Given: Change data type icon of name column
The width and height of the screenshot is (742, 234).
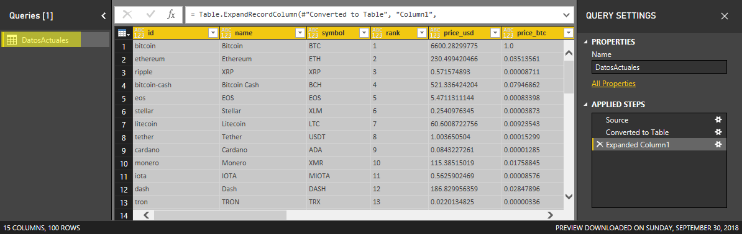Looking at the screenshot, I should tap(226, 33).
